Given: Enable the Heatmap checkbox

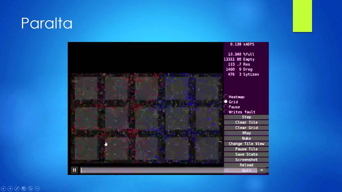Looking at the screenshot, I should click(x=226, y=97).
